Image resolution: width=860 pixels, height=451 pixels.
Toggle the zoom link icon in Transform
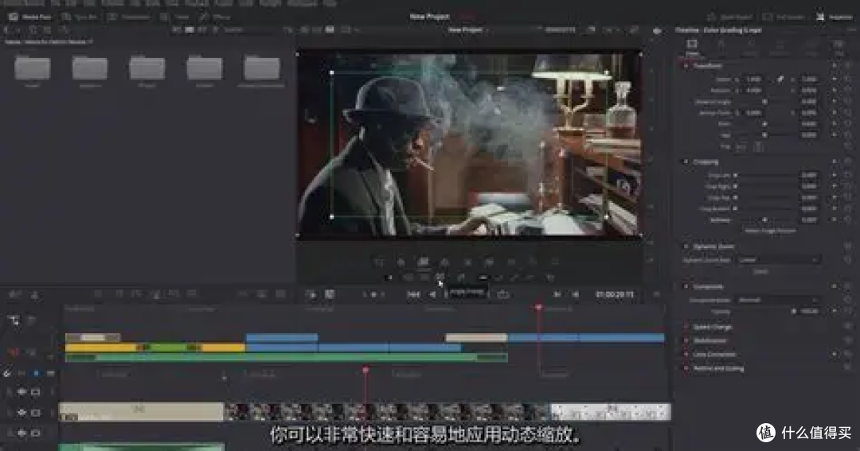pos(780,80)
